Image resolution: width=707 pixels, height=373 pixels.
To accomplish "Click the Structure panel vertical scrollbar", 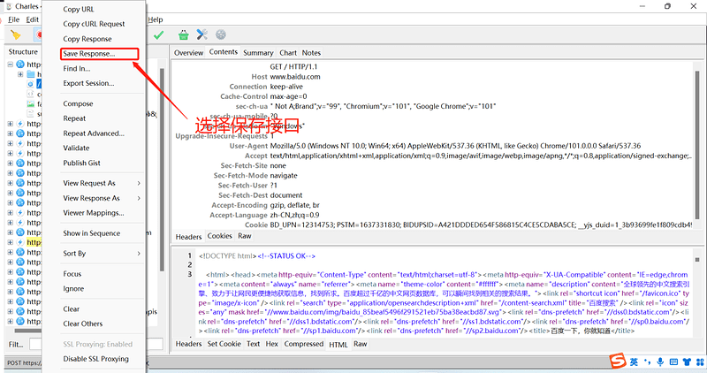I will point(162,169).
